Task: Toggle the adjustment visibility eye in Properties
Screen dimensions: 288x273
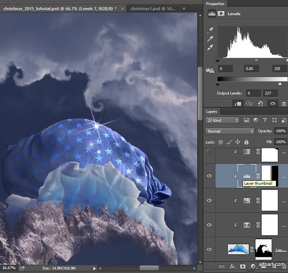Action: [x=273, y=103]
